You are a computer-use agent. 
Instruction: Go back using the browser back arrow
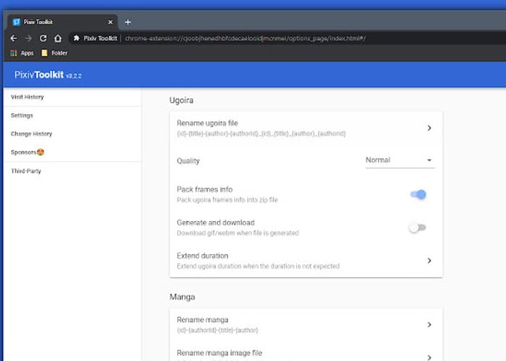(14, 38)
